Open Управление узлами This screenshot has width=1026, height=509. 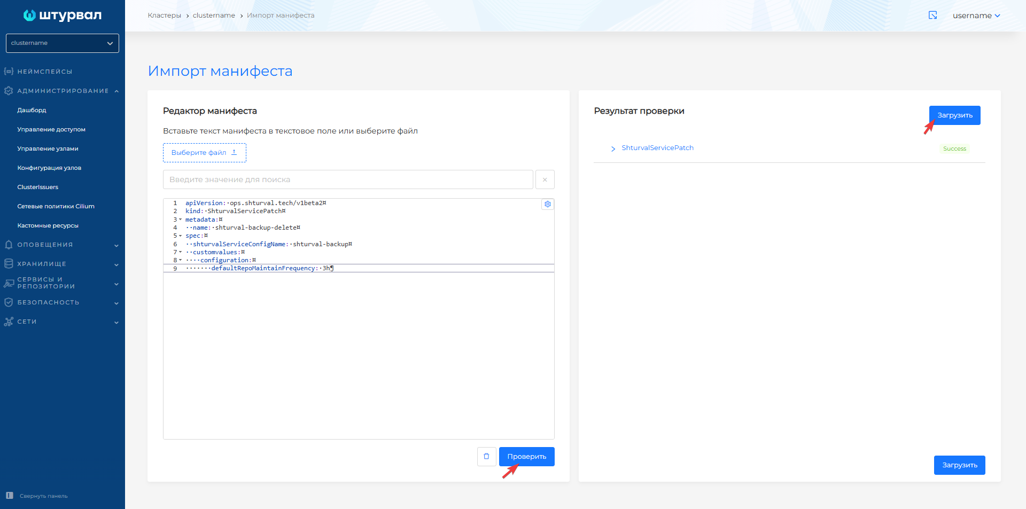point(48,148)
